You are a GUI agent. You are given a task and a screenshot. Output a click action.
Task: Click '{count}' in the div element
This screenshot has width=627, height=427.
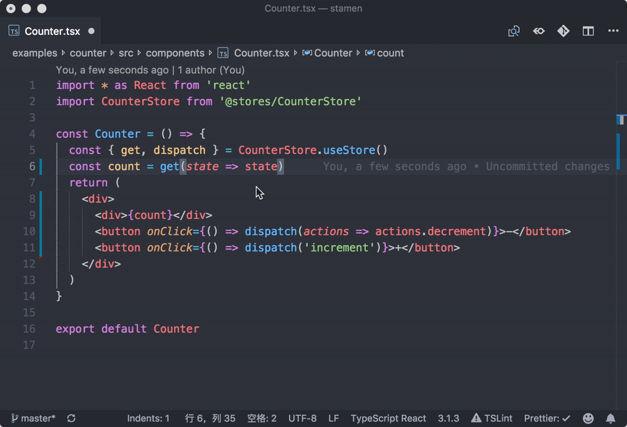point(150,215)
